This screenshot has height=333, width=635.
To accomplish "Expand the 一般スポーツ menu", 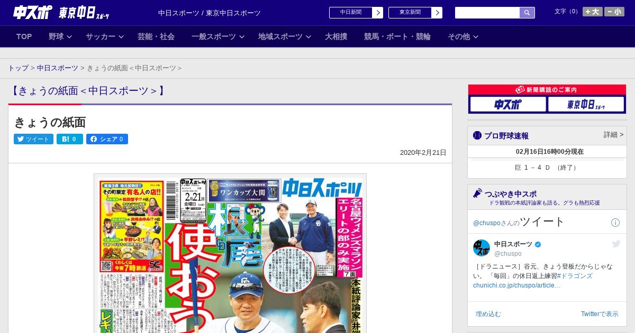I will (218, 36).
